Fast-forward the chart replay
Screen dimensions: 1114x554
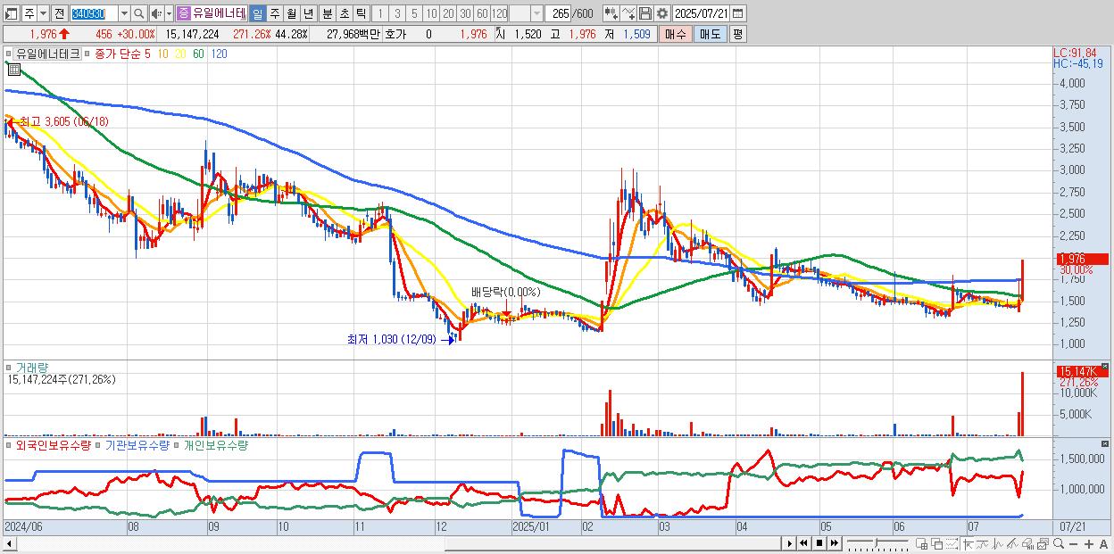[x=834, y=543]
